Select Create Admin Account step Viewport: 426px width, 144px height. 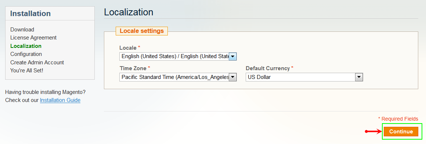coord(37,62)
